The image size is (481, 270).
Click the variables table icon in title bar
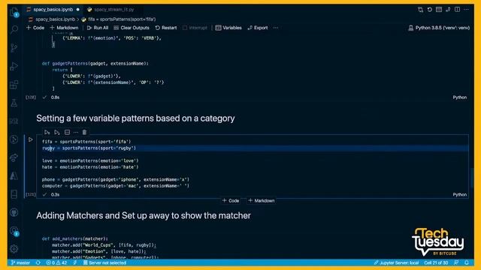click(x=439, y=10)
